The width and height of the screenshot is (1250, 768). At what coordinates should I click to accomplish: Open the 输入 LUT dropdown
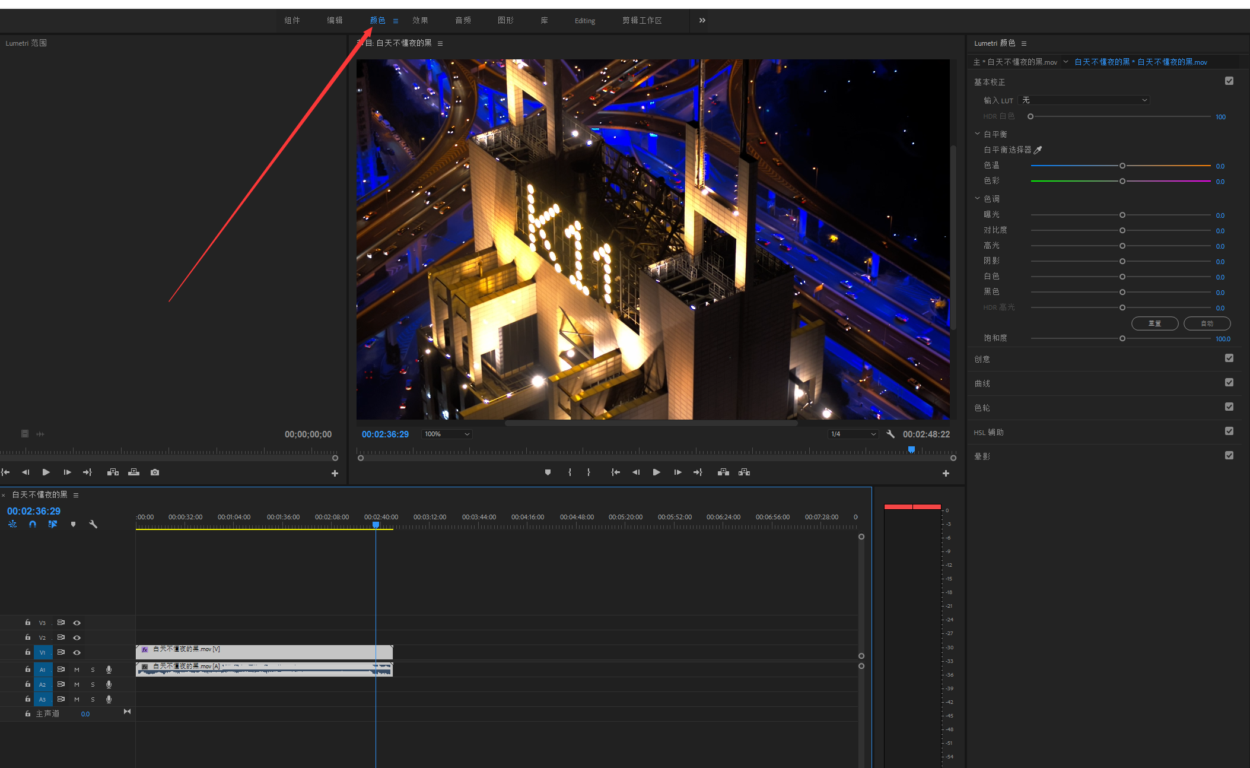[1083, 100]
